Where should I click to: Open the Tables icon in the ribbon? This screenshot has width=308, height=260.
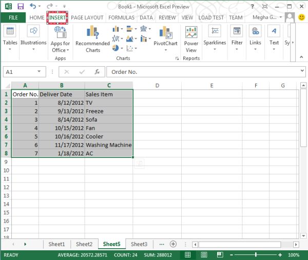click(x=10, y=31)
